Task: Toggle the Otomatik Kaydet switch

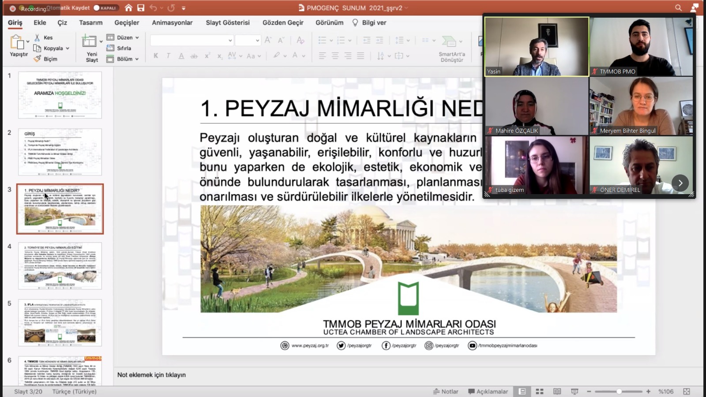Action: pos(105,7)
